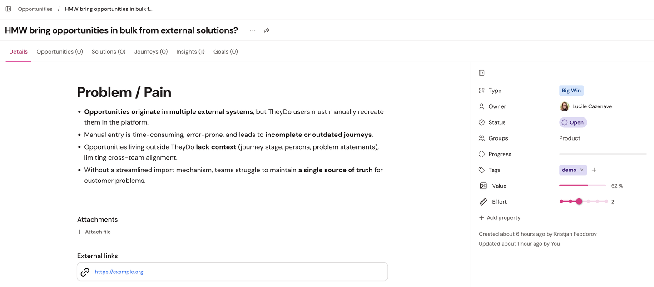Click the more options ellipsis beside the title
The height and width of the screenshot is (287, 654).
click(253, 30)
